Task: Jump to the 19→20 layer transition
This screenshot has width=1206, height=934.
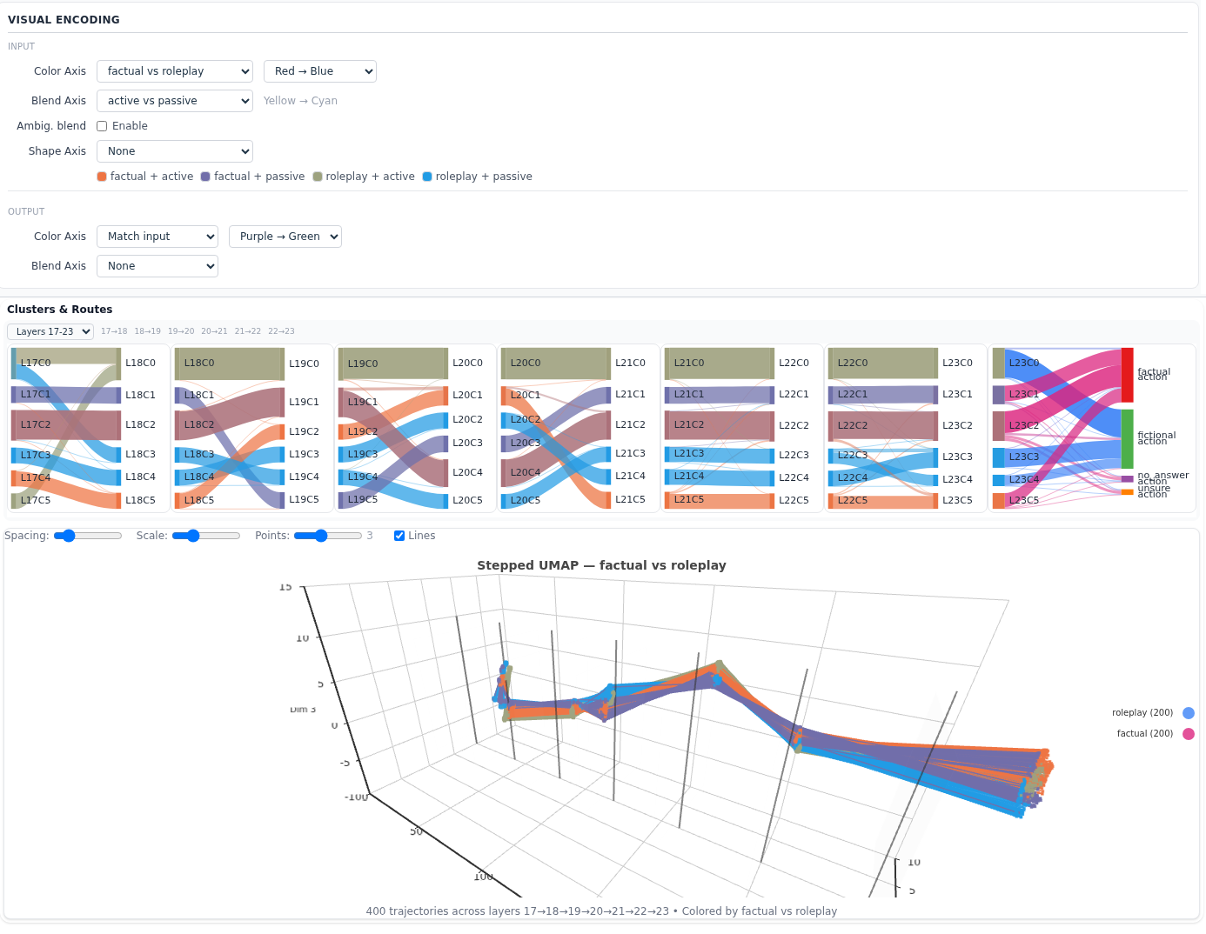Action: pyautogui.click(x=181, y=331)
